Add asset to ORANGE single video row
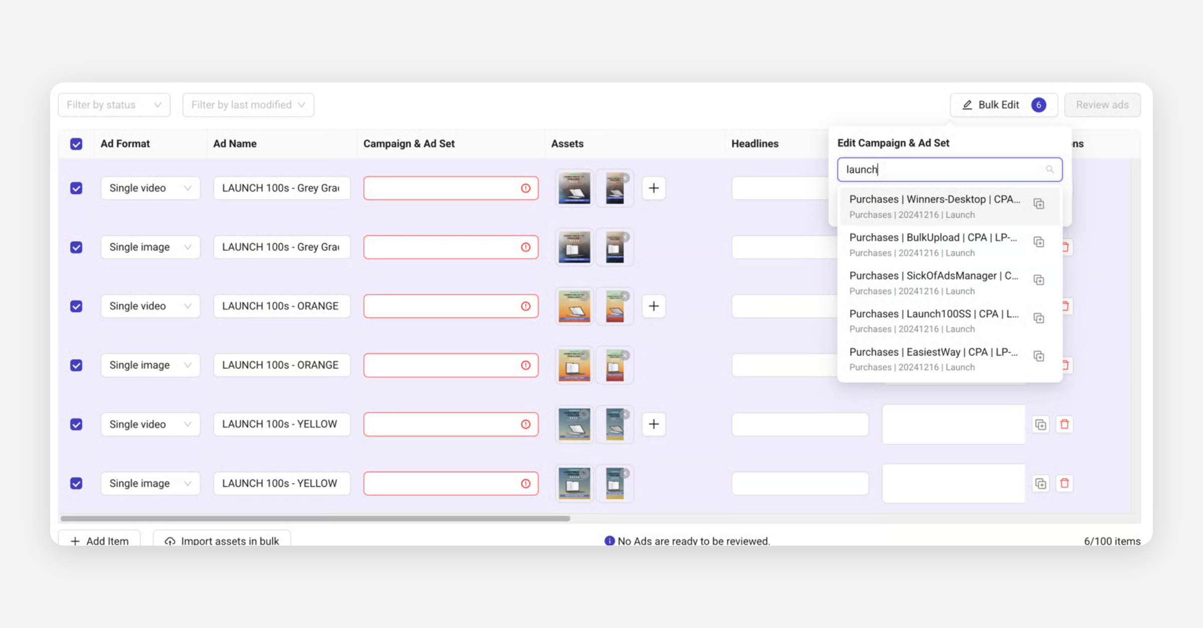 click(x=654, y=306)
